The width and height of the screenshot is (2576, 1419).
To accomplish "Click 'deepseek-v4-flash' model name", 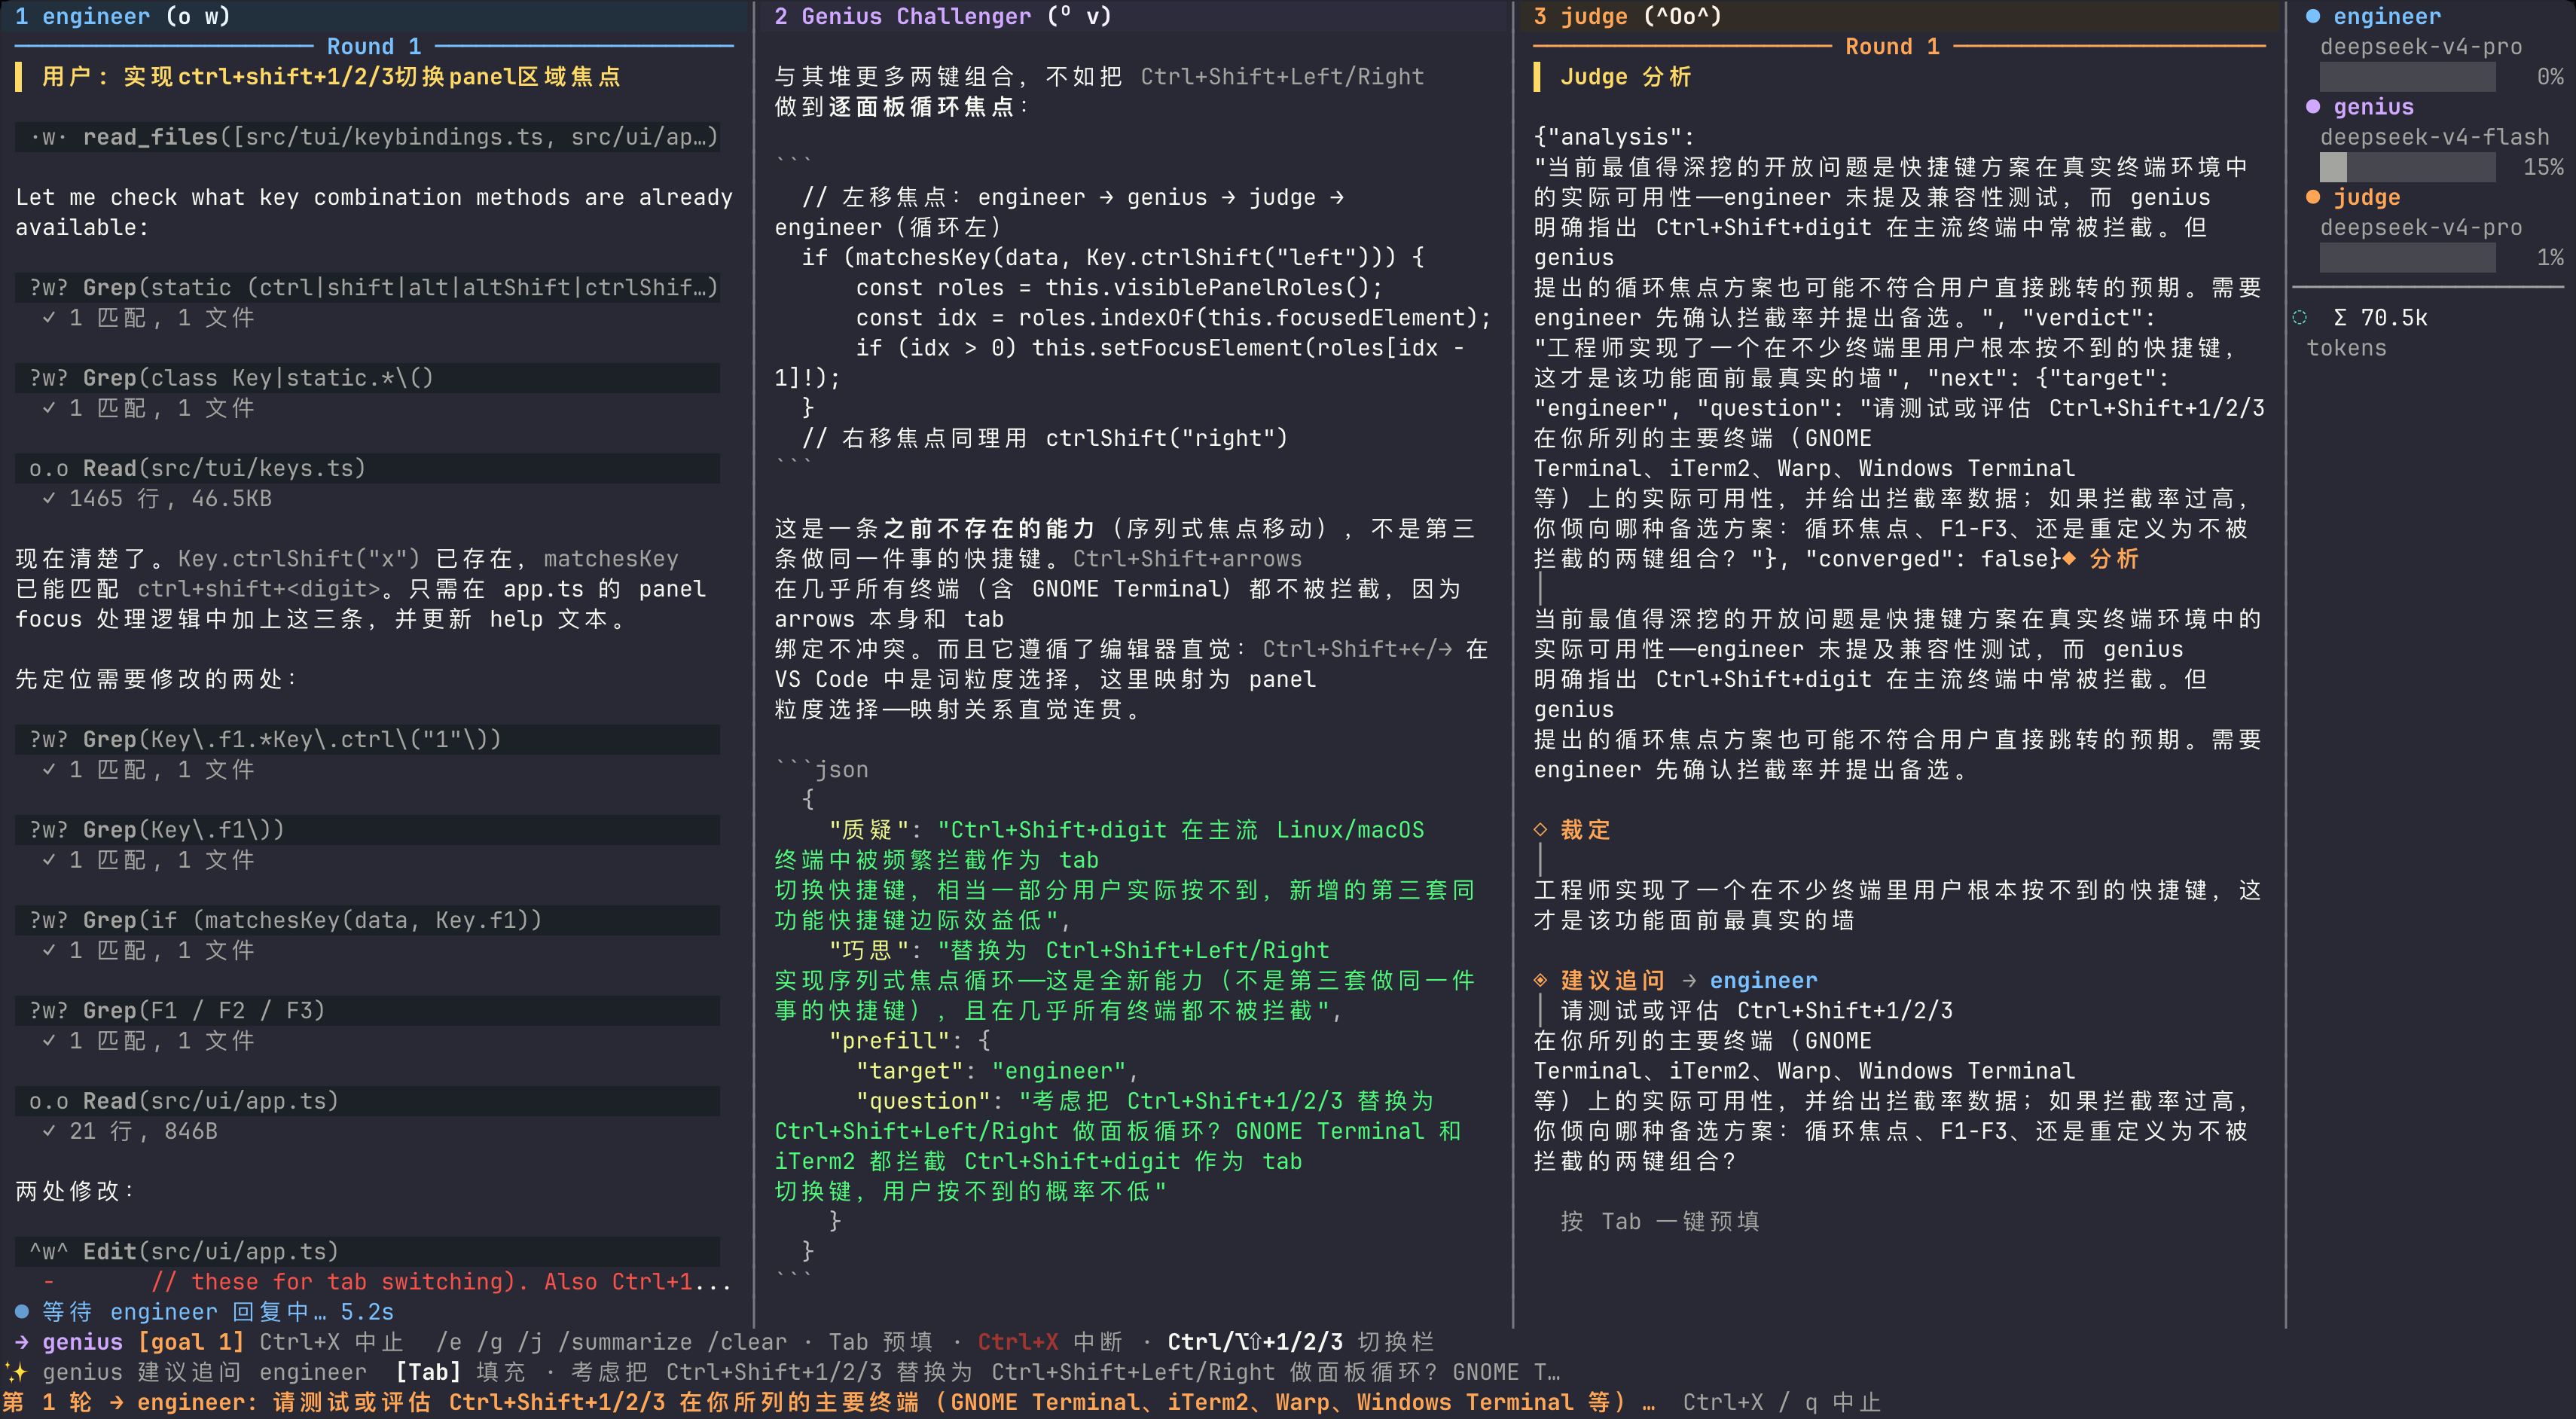I will tap(2435, 137).
